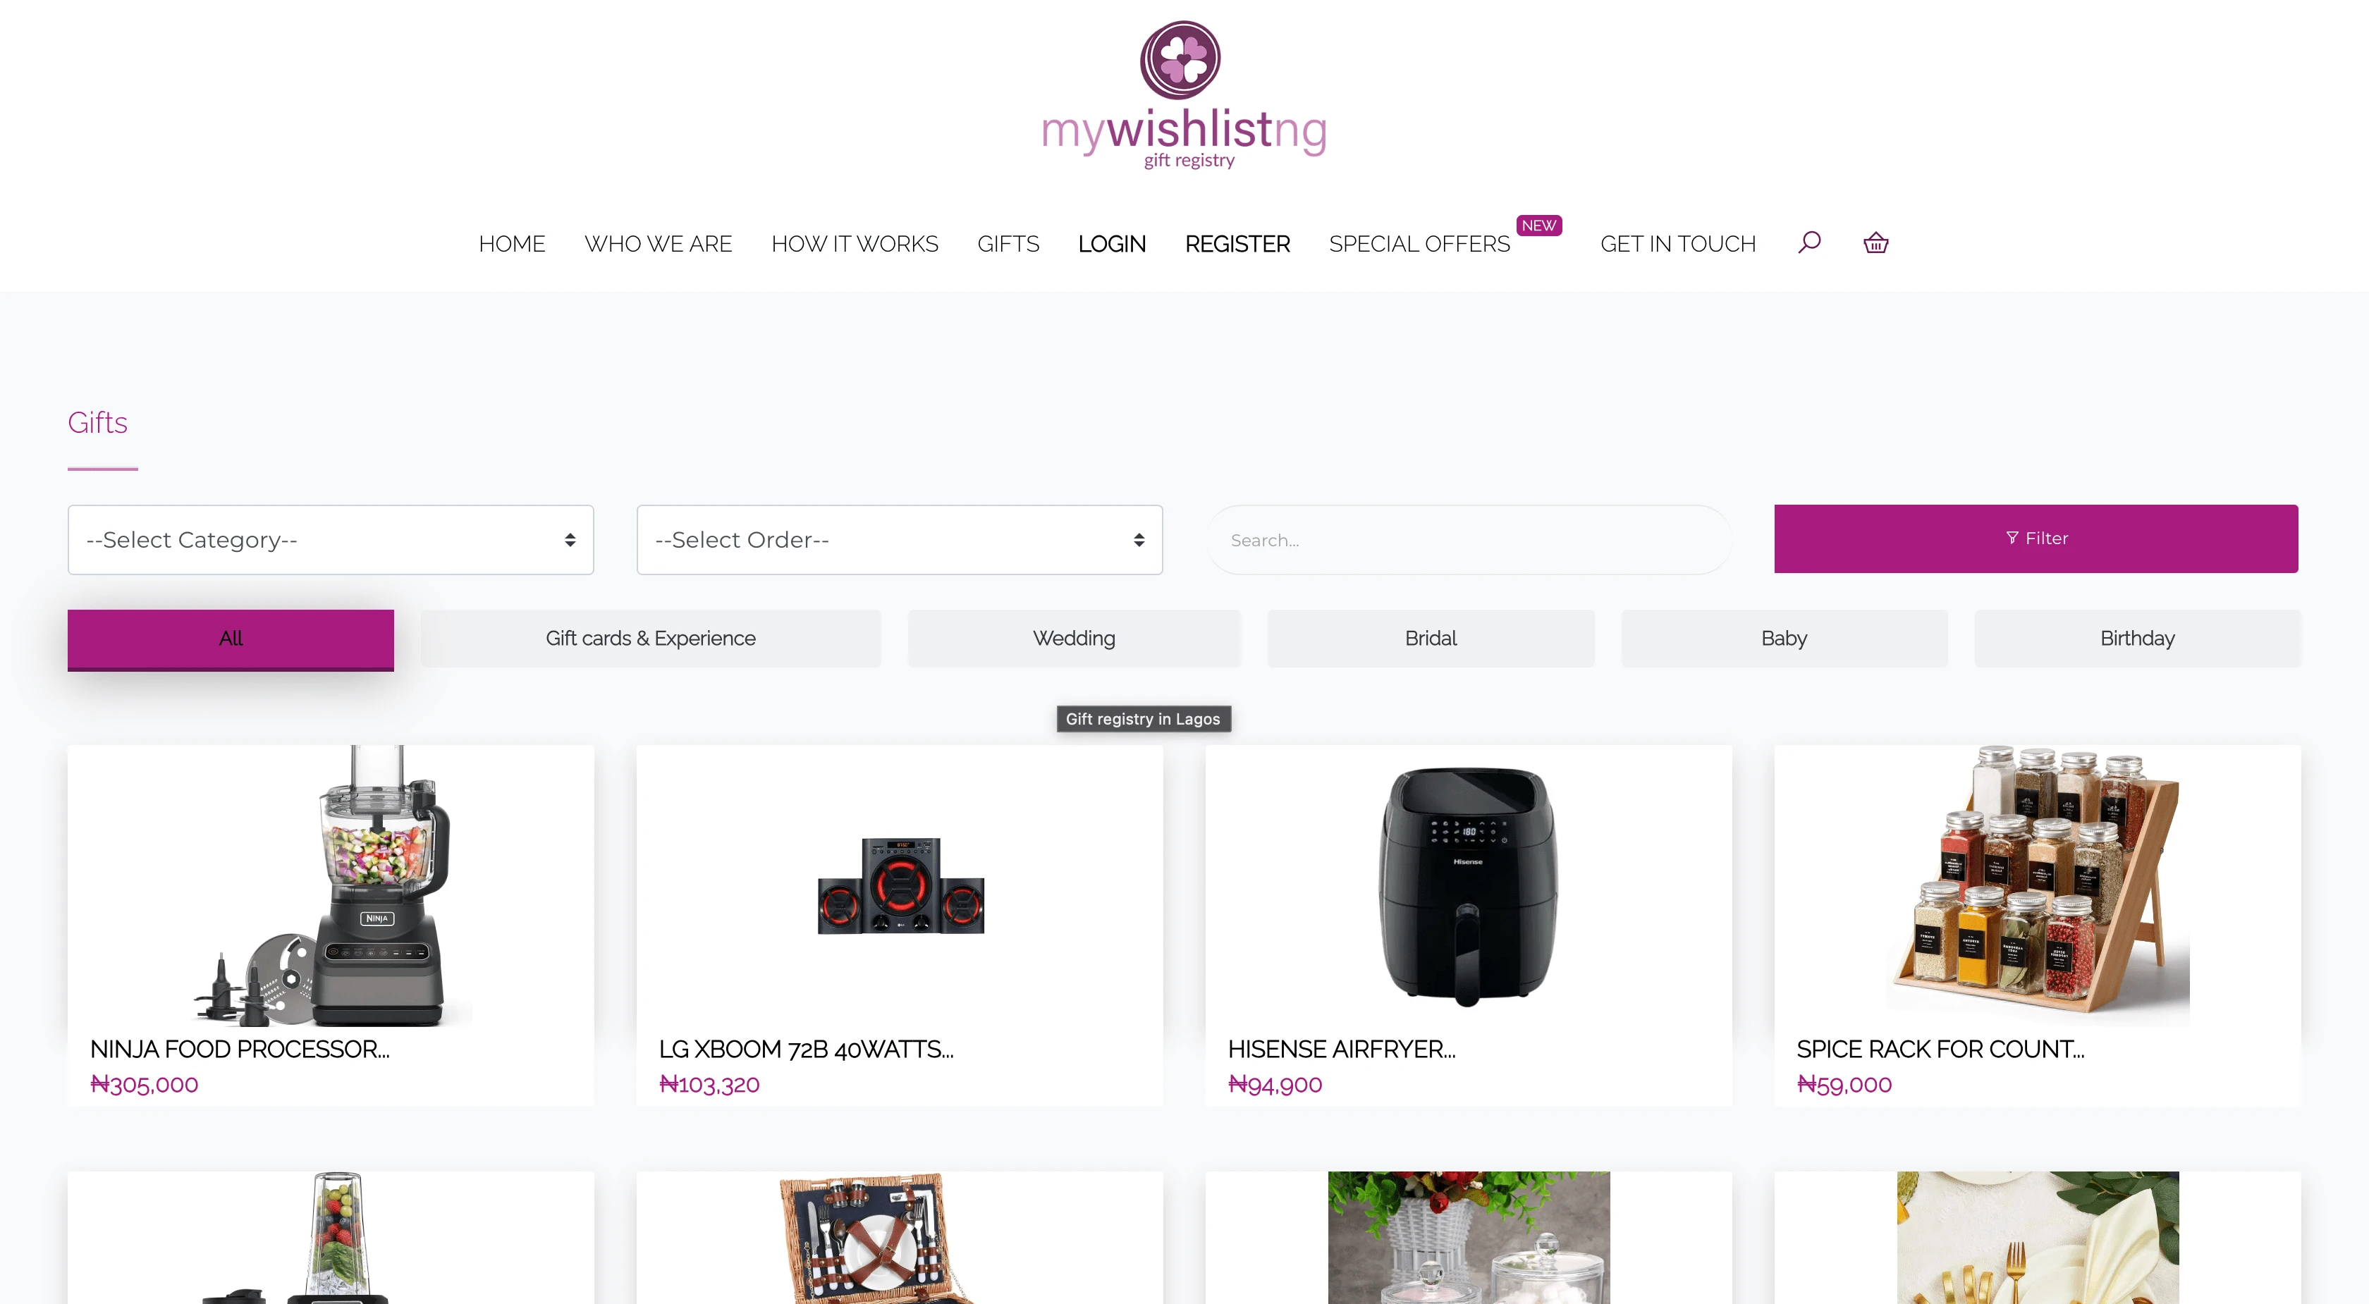Open the HOW IT WORKS menu item
Image resolution: width=2369 pixels, height=1304 pixels.
(855, 244)
